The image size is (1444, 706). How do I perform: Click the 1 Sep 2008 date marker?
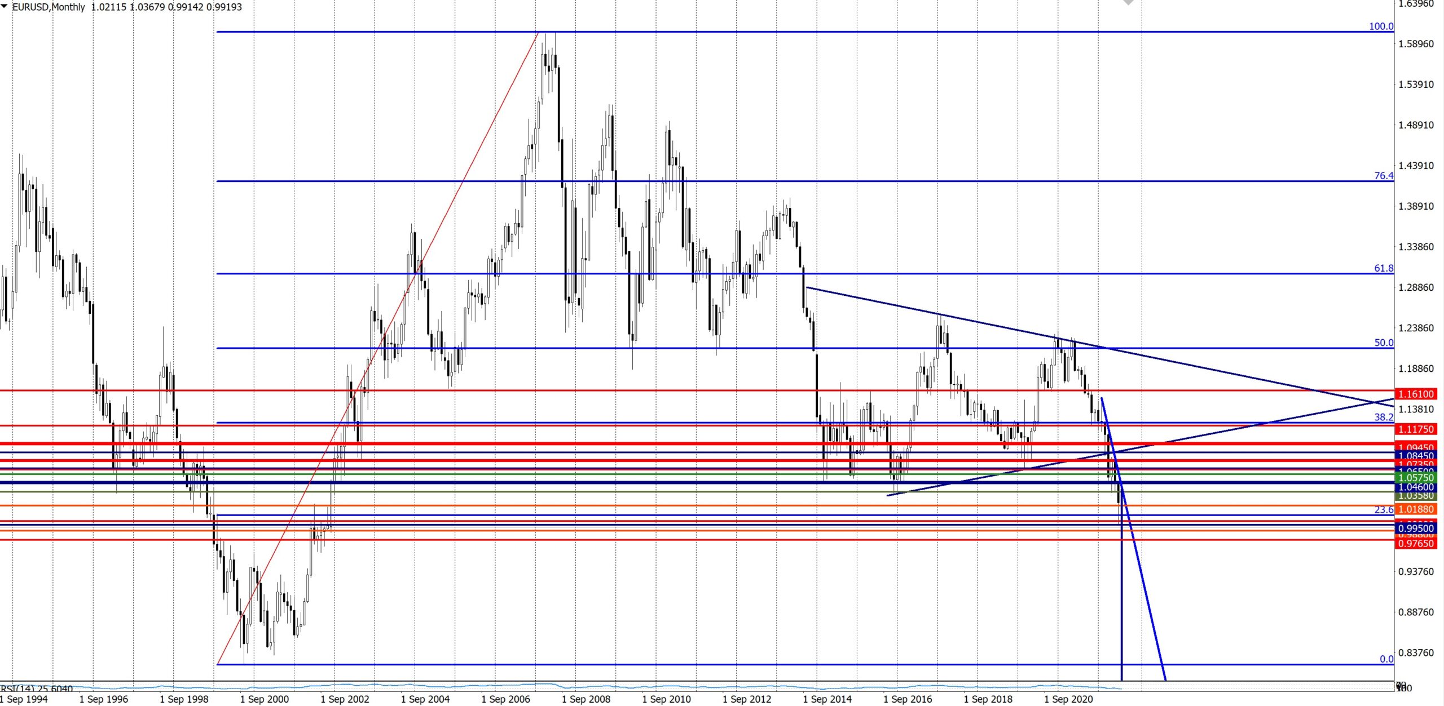click(x=586, y=699)
